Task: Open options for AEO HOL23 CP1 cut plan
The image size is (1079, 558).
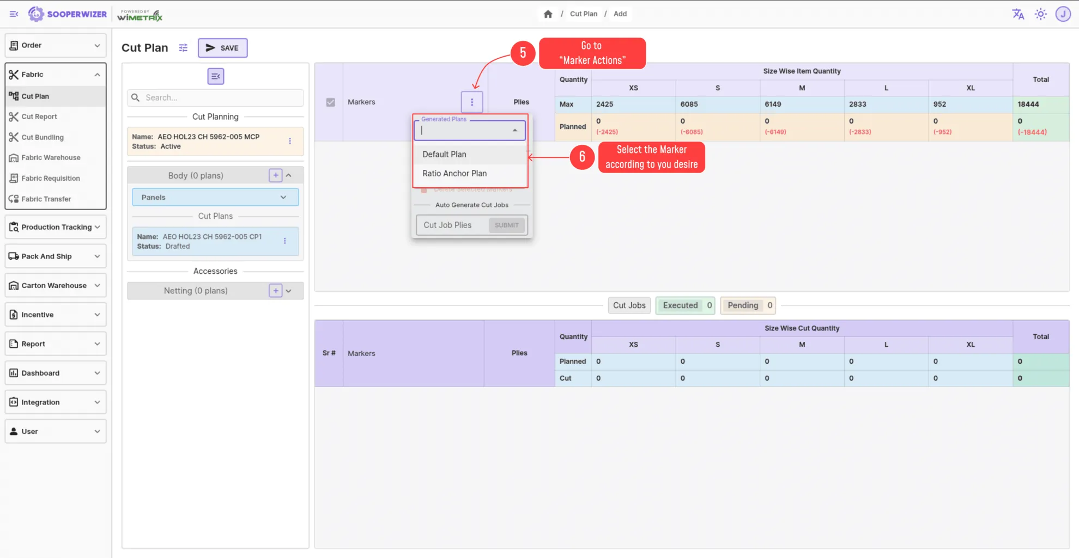Action: point(284,241)
